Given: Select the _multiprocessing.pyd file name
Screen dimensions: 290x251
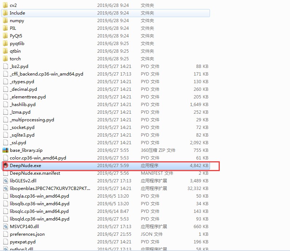Looking at the screenshot, I should tap(32, 120).
